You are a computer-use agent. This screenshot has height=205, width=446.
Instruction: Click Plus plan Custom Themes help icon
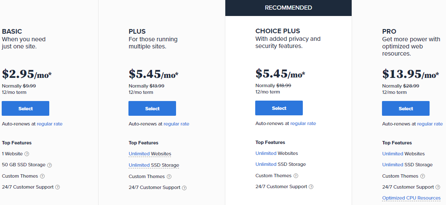pyautogui.click(x=169, y=176)
